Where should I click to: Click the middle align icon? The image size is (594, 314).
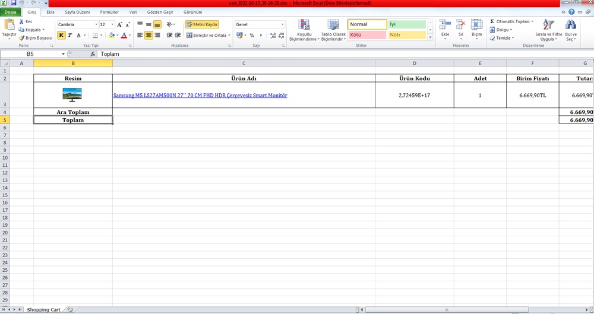148,24
